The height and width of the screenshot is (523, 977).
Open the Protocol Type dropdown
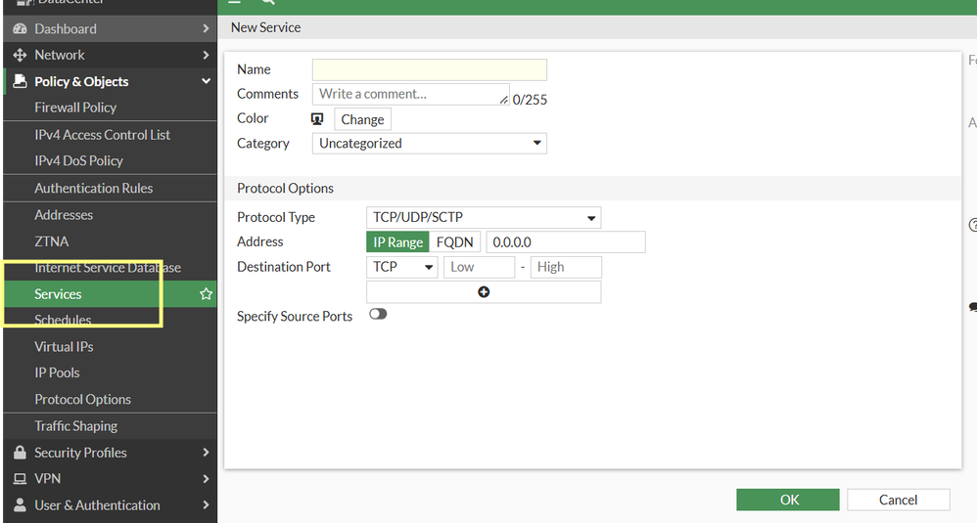[x=484, y=218]
